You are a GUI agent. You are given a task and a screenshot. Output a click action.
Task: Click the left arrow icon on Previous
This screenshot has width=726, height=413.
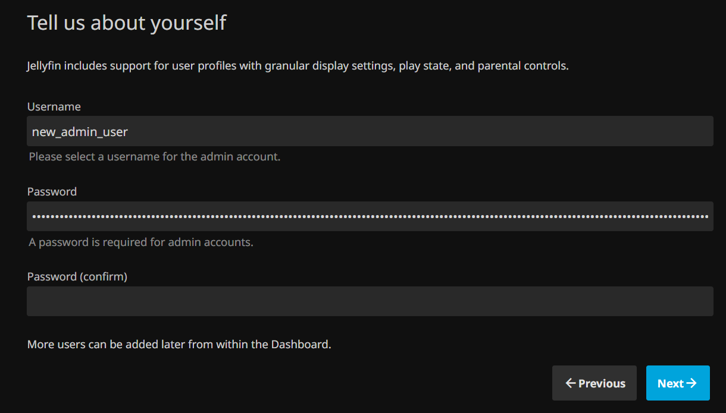(570, 383)
